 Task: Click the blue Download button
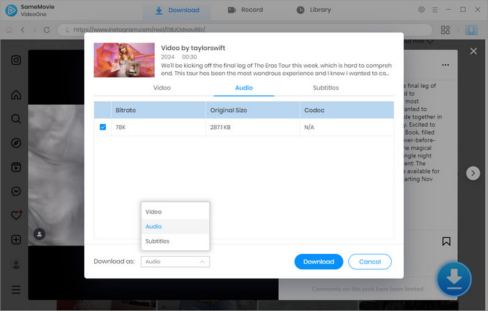[x=319, y=261]
